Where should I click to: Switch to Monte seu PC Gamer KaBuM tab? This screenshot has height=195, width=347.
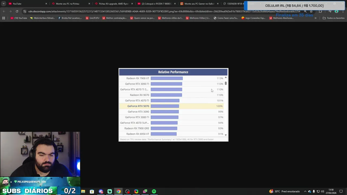pos(200,4)
